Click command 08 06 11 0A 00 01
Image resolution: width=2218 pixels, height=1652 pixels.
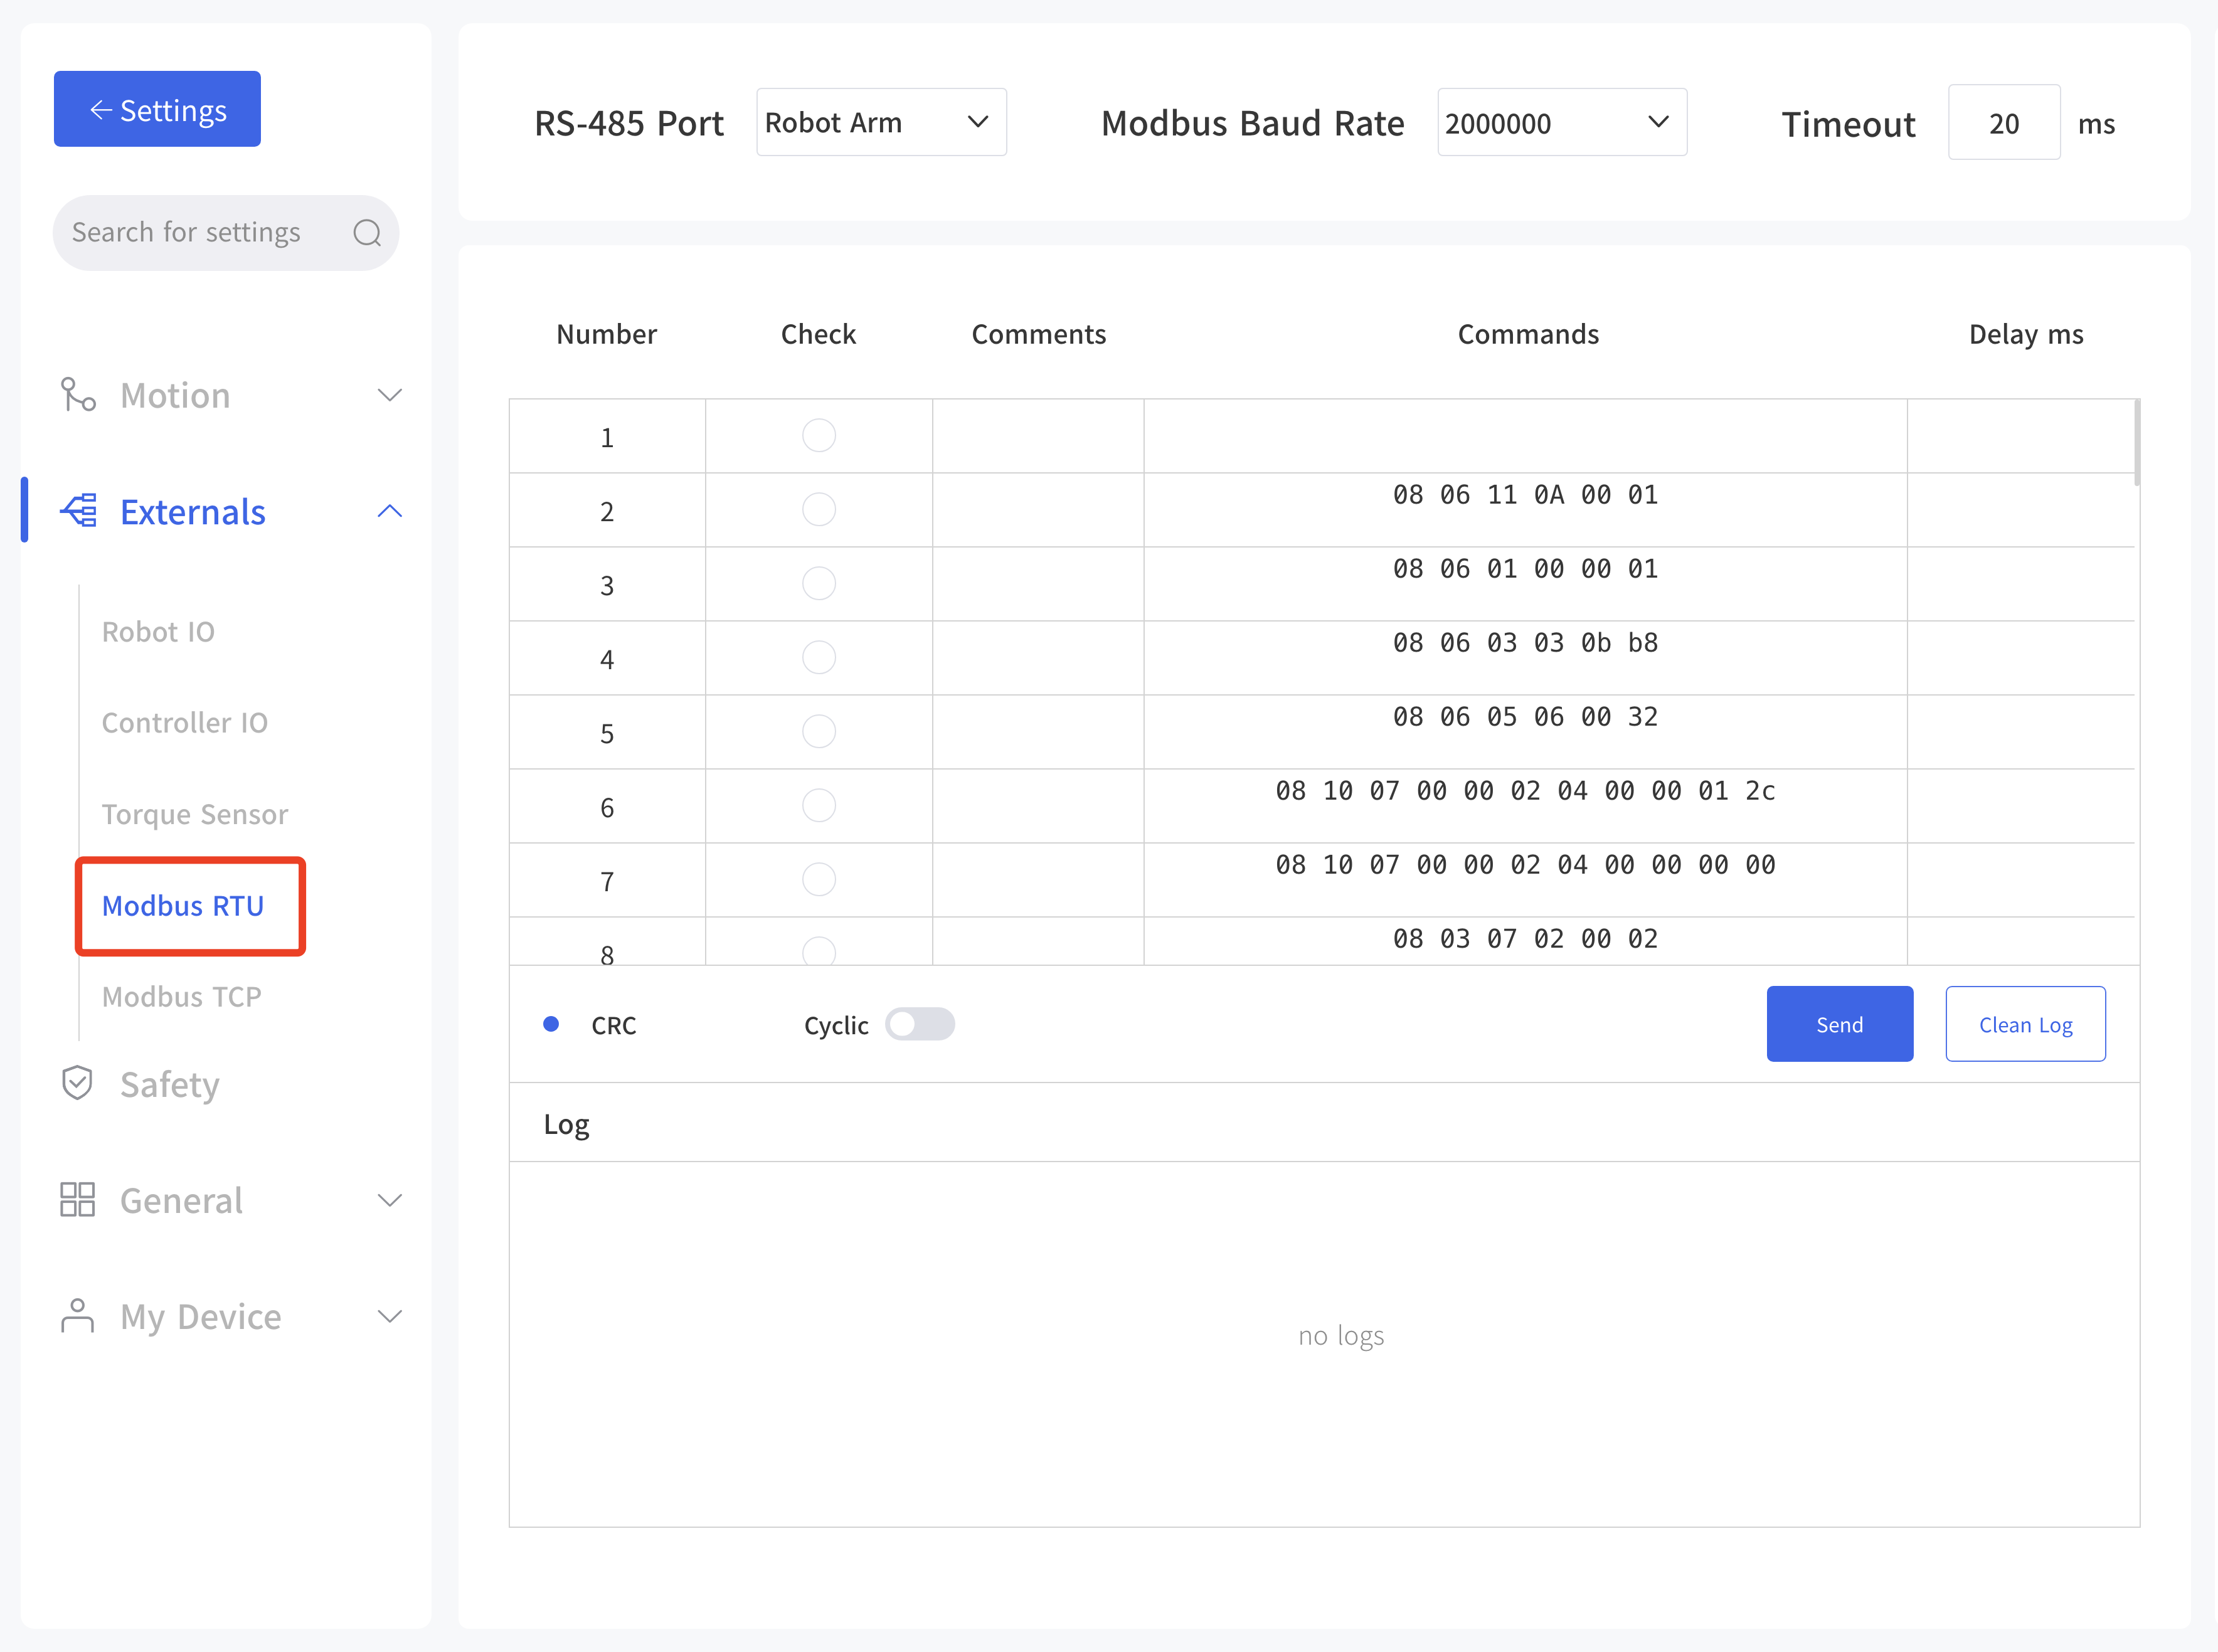point(1525,495)
